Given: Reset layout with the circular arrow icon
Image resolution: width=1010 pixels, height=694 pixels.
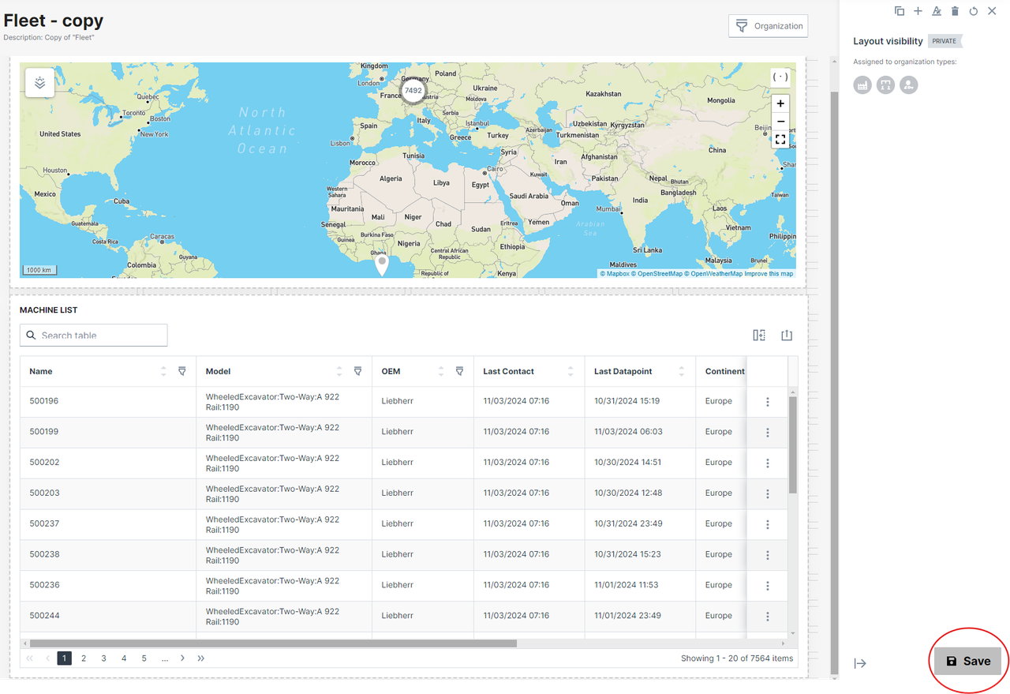Looking at the screenshot, I should (974, 11).
